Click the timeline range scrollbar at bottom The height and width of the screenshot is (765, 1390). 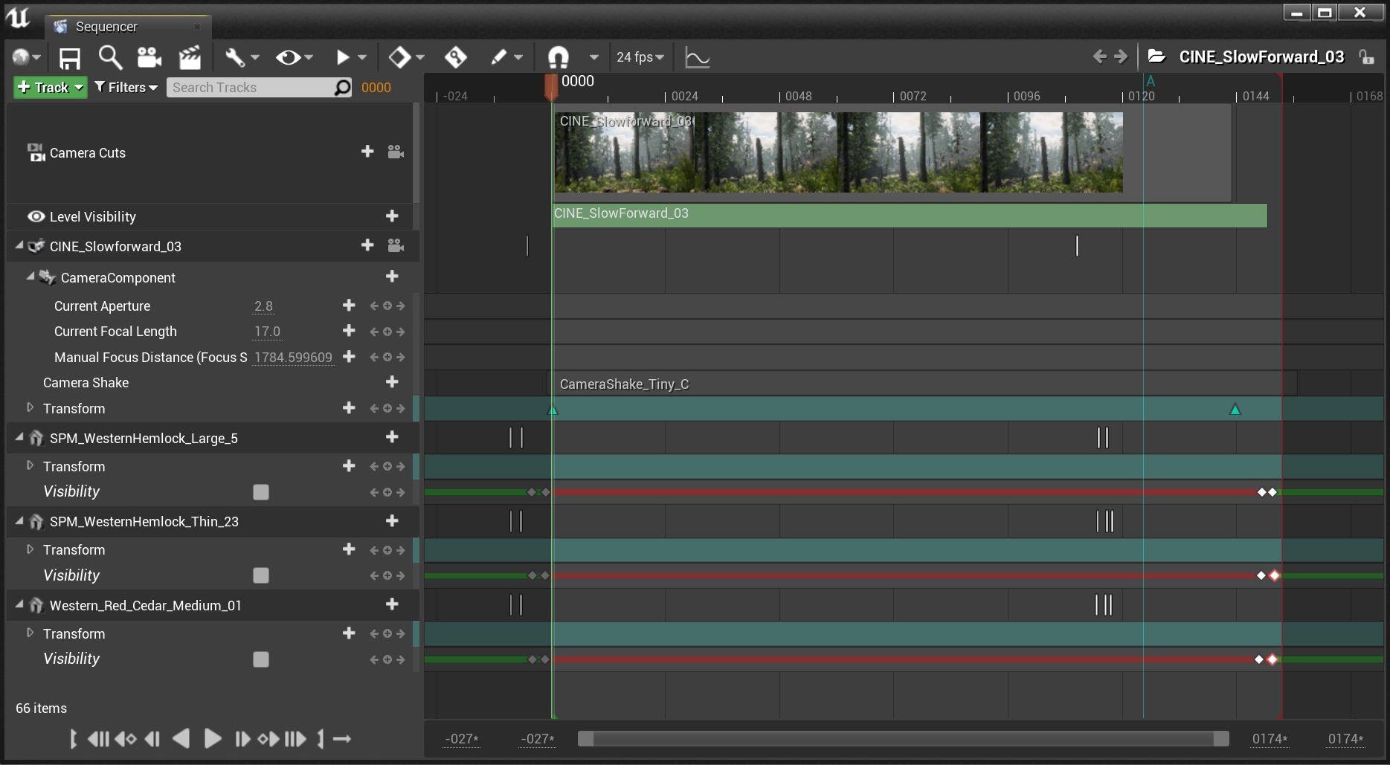pos(903,739)
